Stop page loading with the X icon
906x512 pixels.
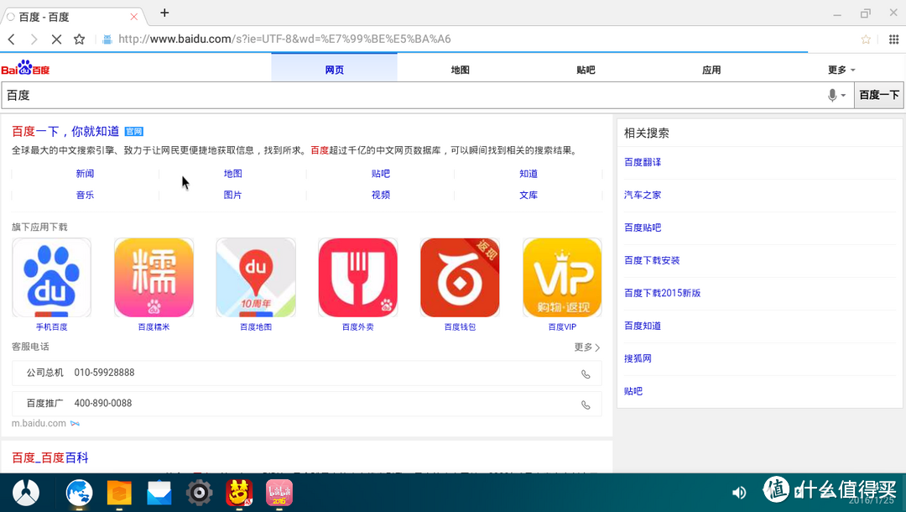point(57,39)
